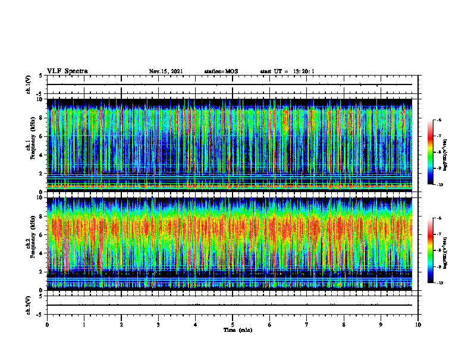Viewport: 471px width, 364px height.
Task: Click the ch.3 voltage waveform trace
Action: click(230, 305)
